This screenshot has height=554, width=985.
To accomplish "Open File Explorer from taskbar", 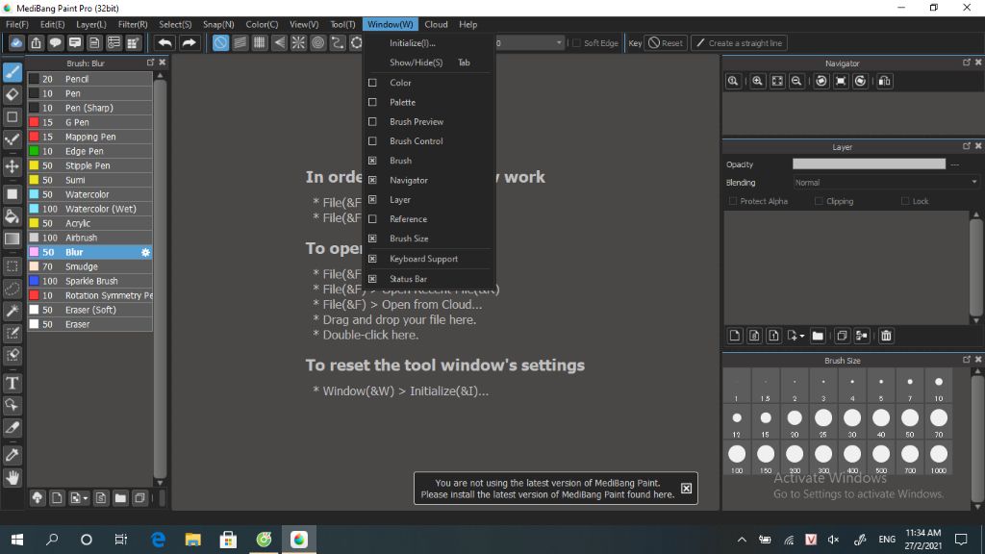I will tap(192, 540).
